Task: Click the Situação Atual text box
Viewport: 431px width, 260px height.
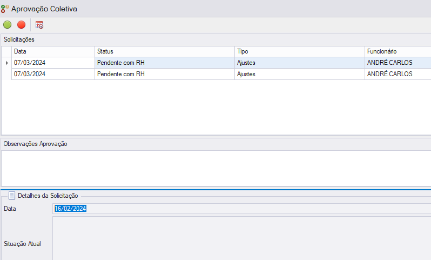Action: point(241,238)
